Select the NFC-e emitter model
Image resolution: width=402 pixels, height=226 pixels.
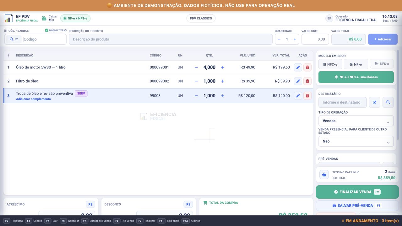click(x=330, y=64)
